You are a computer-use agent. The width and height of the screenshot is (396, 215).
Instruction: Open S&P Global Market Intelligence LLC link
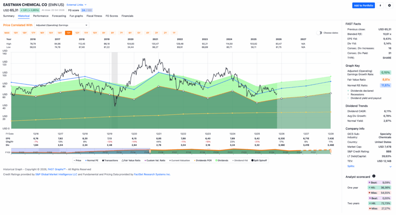pyautogui.click(x=56, y=174)
